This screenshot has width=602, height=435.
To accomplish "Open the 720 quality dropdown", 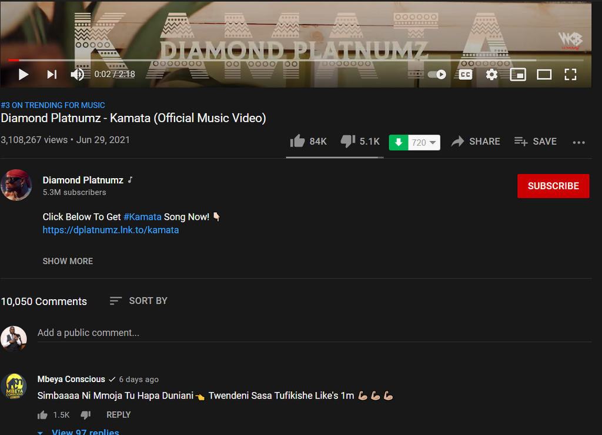I will 424,142.
